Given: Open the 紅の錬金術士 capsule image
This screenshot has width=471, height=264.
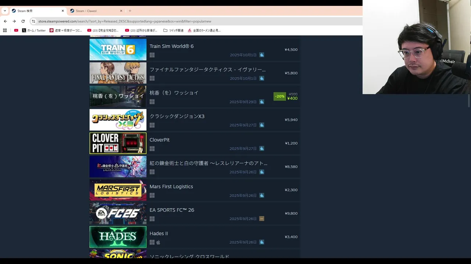Looking at the screenshot, I should coord(118,166).
